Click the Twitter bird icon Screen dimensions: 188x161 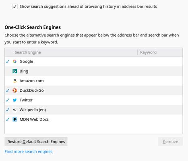(14, 100)
